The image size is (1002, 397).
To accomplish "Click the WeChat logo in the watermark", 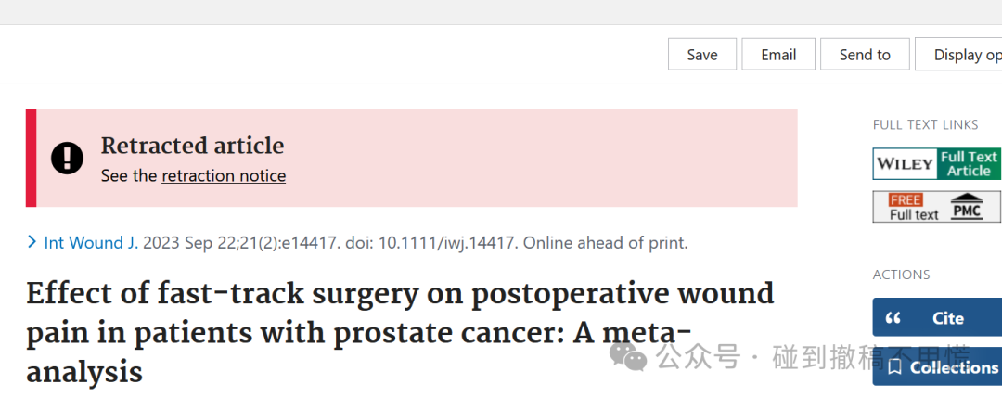I will [628, 356].
